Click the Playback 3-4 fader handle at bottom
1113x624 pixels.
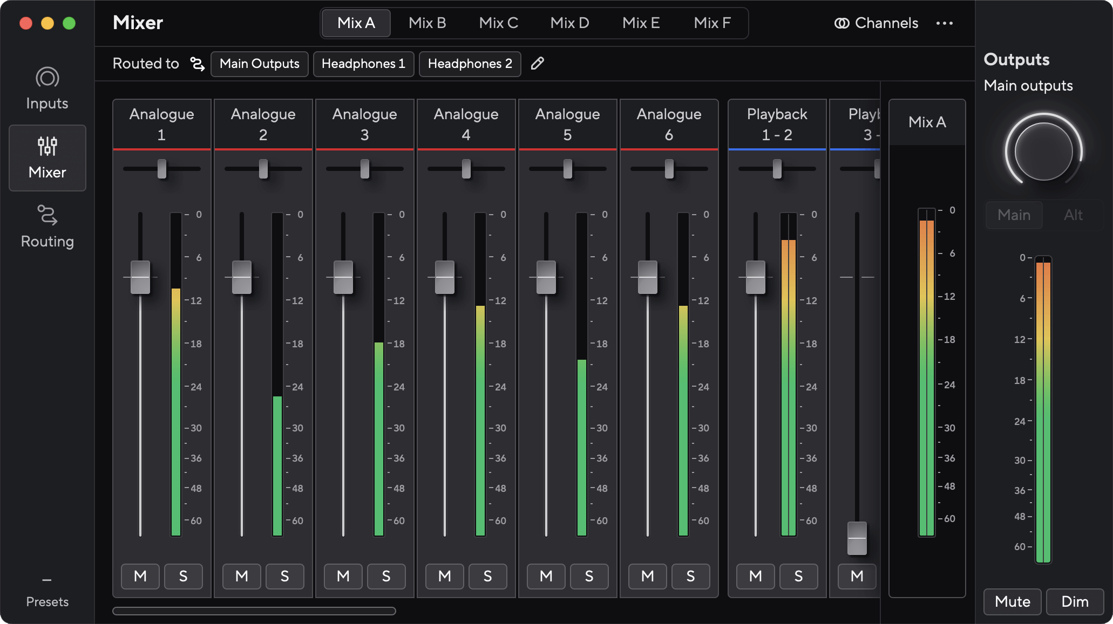857,538
